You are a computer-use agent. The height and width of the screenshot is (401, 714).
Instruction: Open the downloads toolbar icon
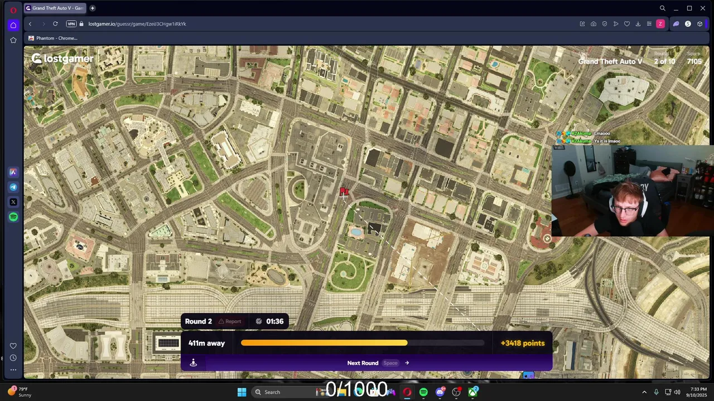pos(638,24)
